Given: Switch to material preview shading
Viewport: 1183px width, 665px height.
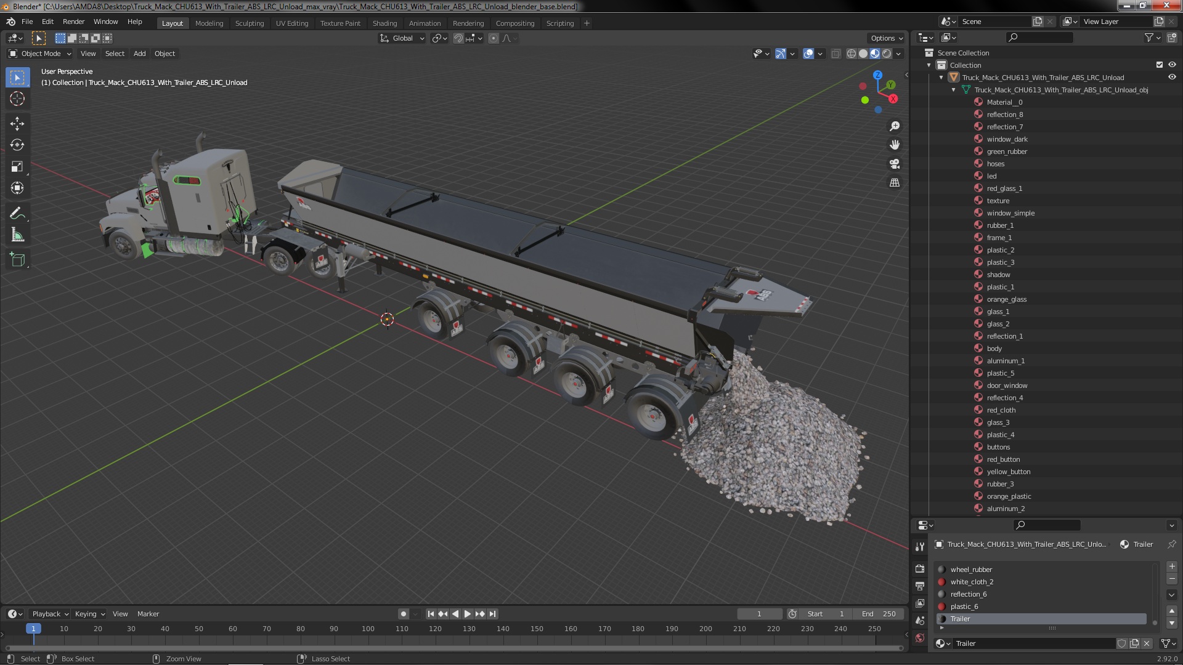Looking at the screenshot, I should pos(875,54).
